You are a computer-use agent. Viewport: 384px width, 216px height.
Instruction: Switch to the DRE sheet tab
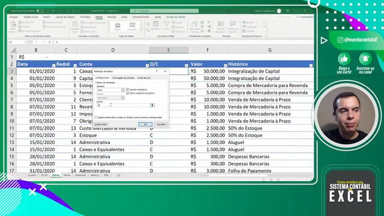(x=106, y=175)
